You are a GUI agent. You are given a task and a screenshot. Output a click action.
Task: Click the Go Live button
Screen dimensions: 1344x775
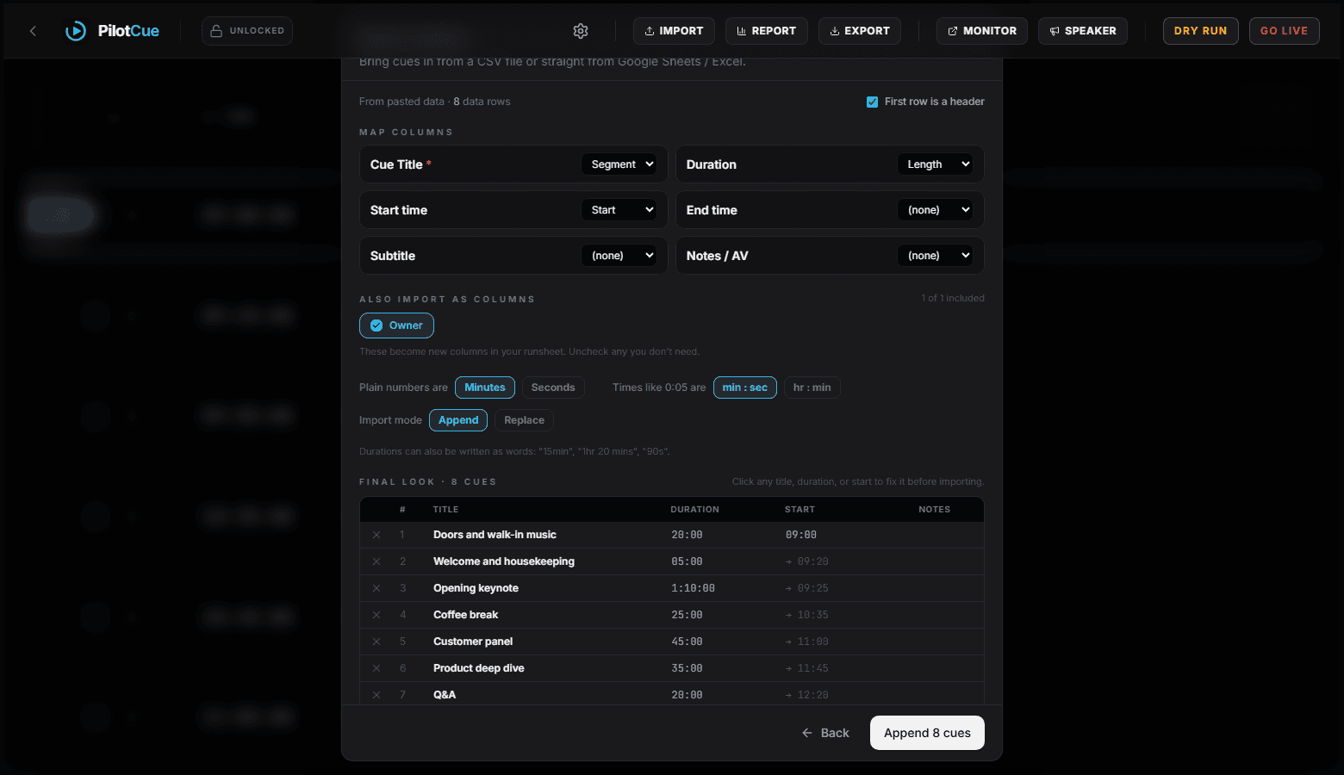click(x=1285, y=31)
